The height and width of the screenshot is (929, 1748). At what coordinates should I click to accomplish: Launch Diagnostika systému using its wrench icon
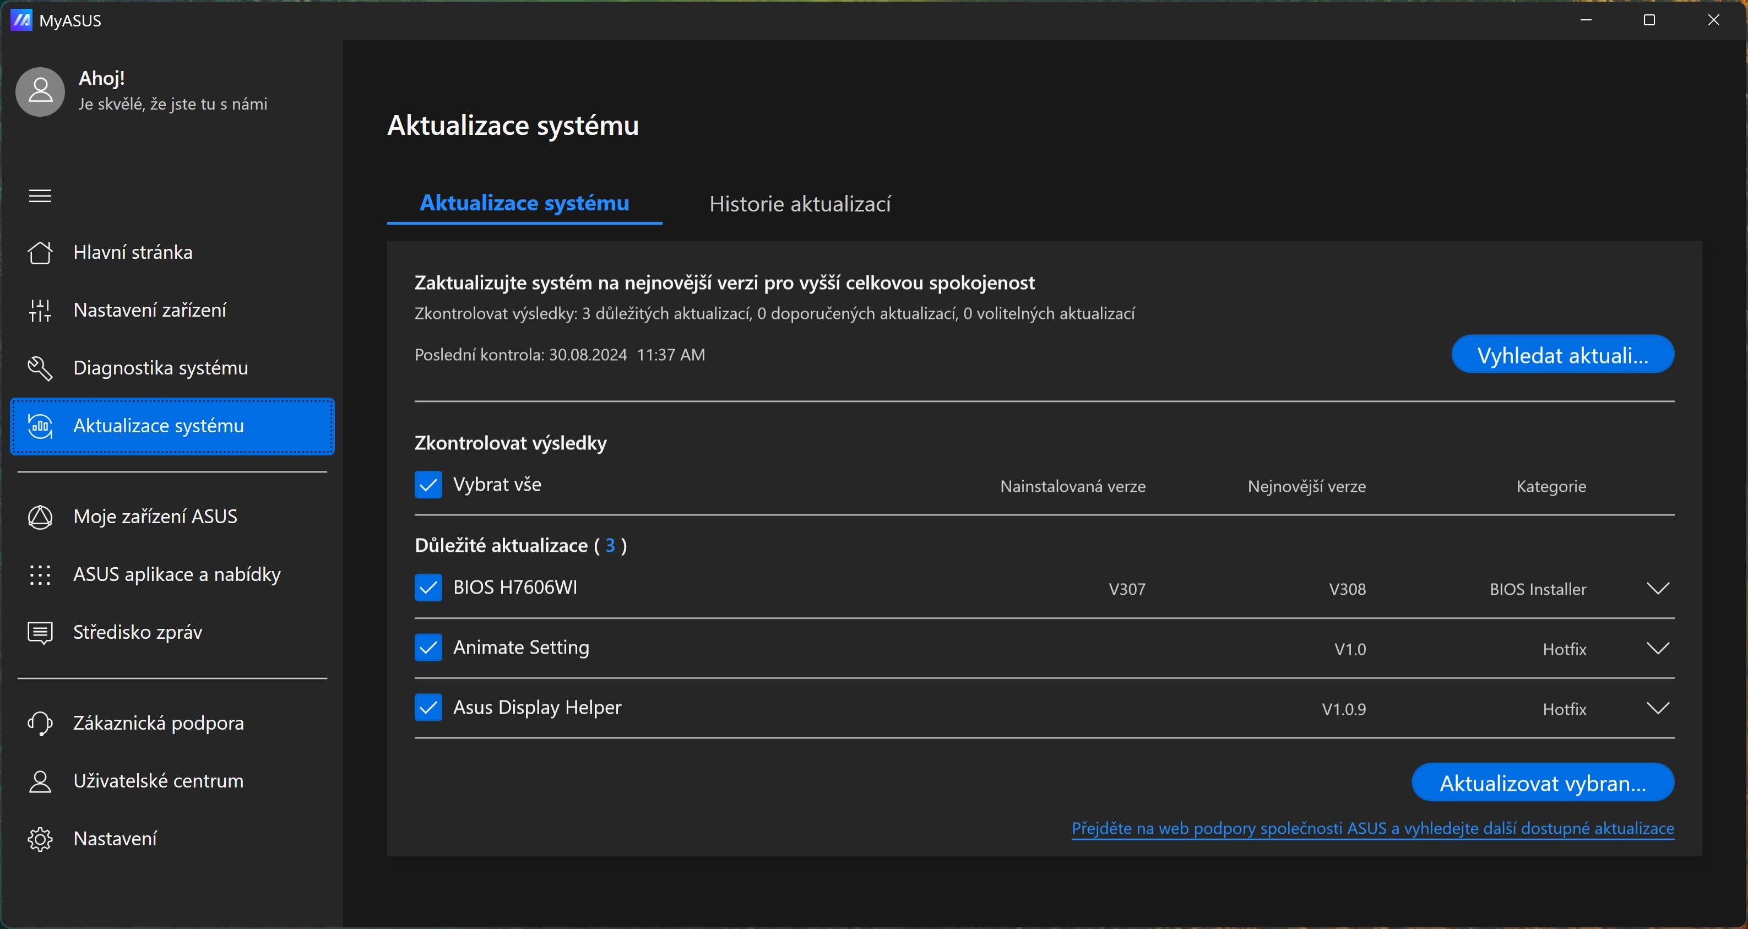tap(40, 368)
